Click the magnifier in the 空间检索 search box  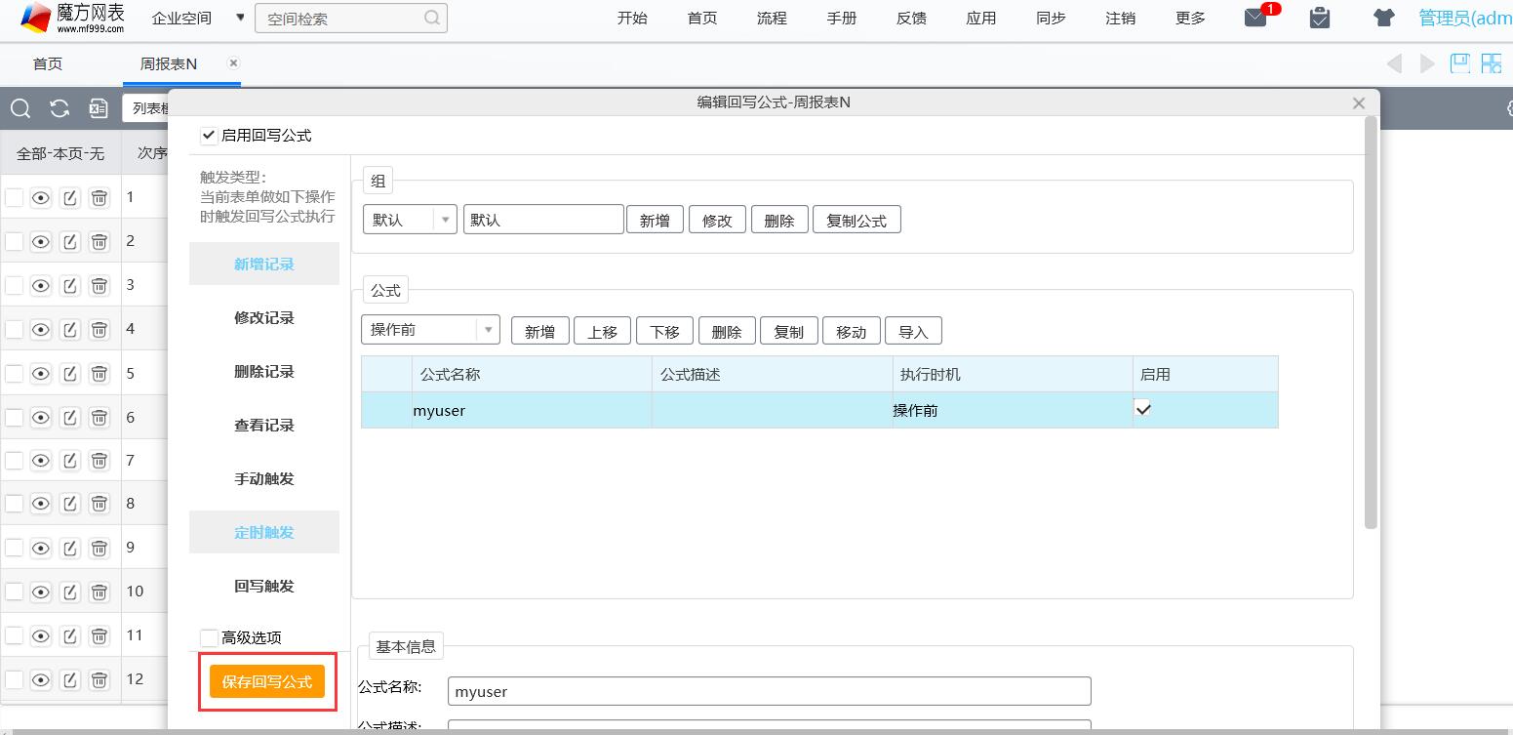click(431, 19)
